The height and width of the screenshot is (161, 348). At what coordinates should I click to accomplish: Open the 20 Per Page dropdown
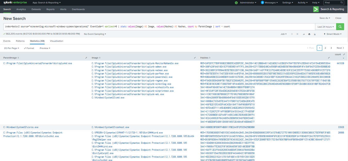pyautogui.click(x=12, y=48)
